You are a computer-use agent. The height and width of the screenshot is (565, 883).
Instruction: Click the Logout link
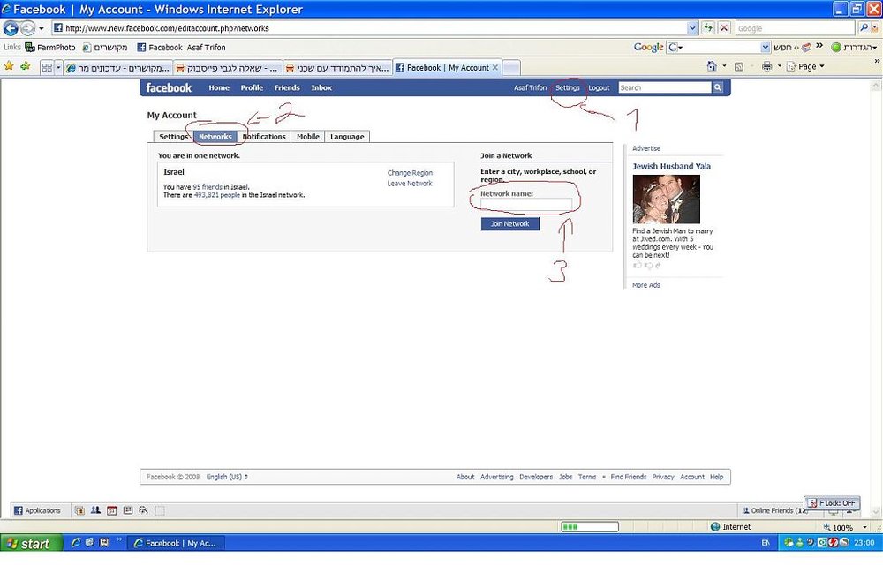tap(599, 87)
